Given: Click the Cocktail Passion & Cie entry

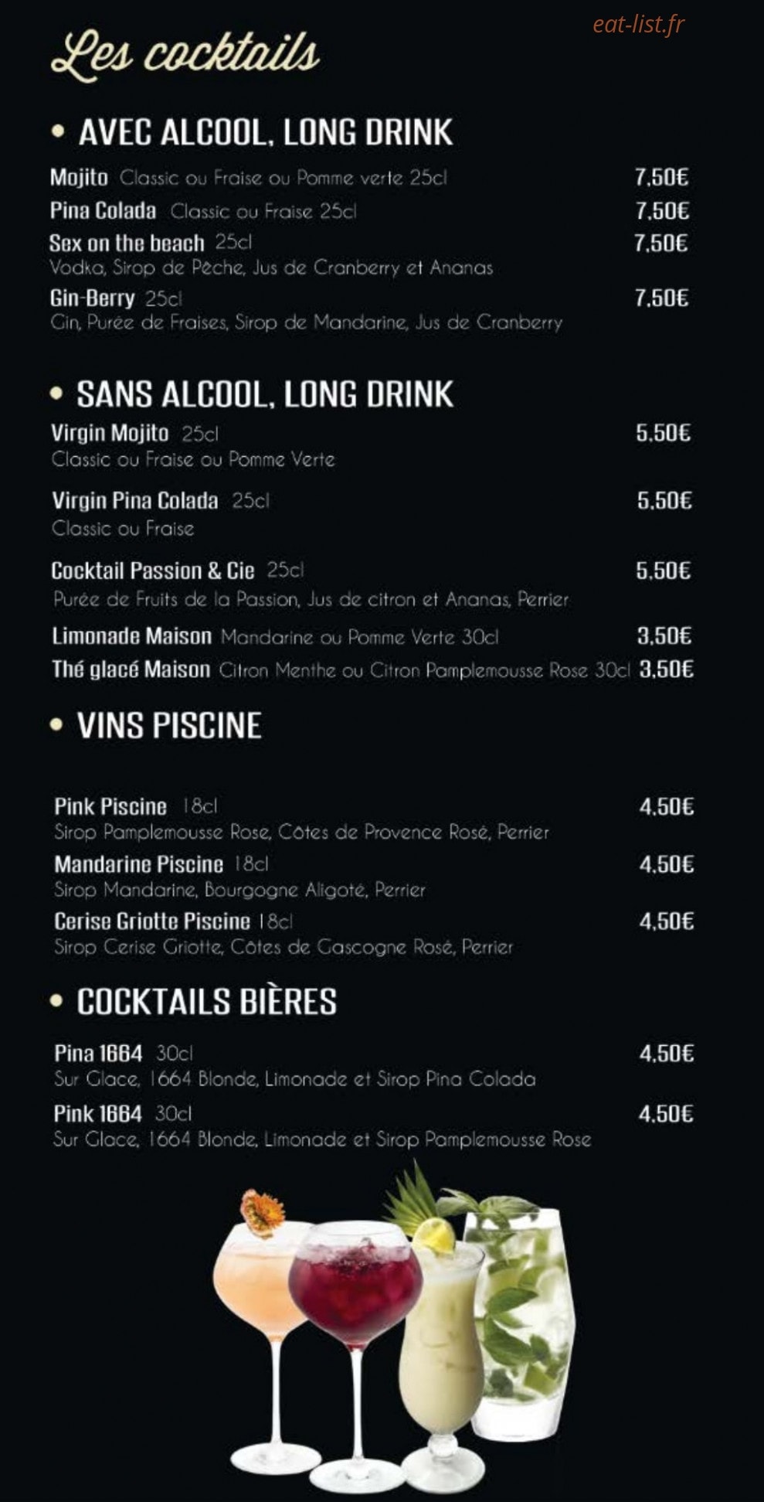Looking at the screenshot, I should [152, 570].
